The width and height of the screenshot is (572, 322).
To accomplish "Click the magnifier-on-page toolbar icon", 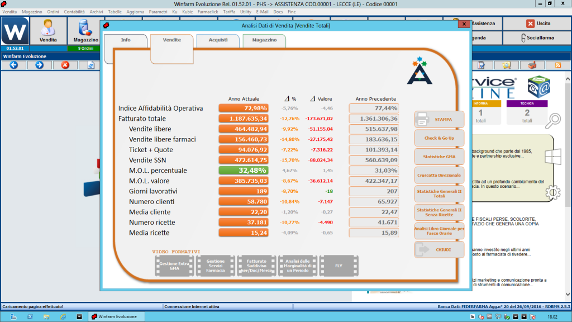I will [x=507, y=65].
